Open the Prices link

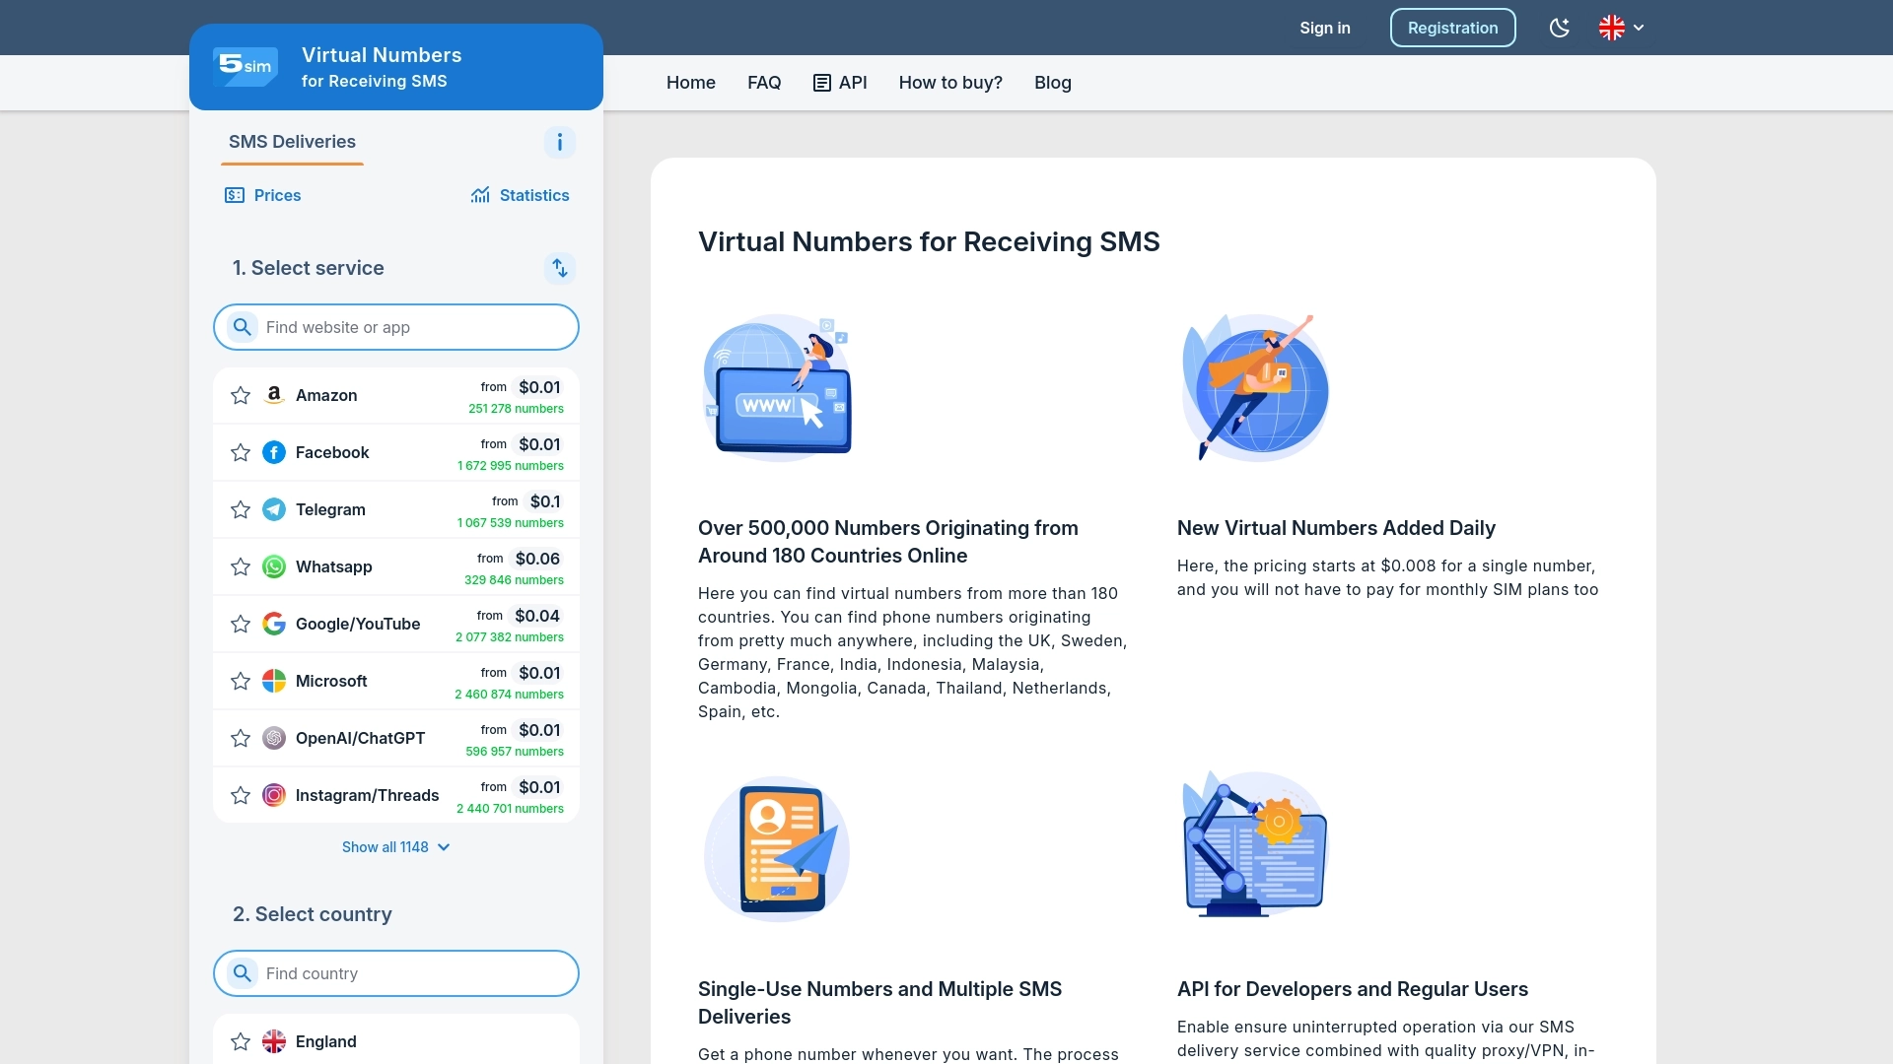[x=263, y=195]
